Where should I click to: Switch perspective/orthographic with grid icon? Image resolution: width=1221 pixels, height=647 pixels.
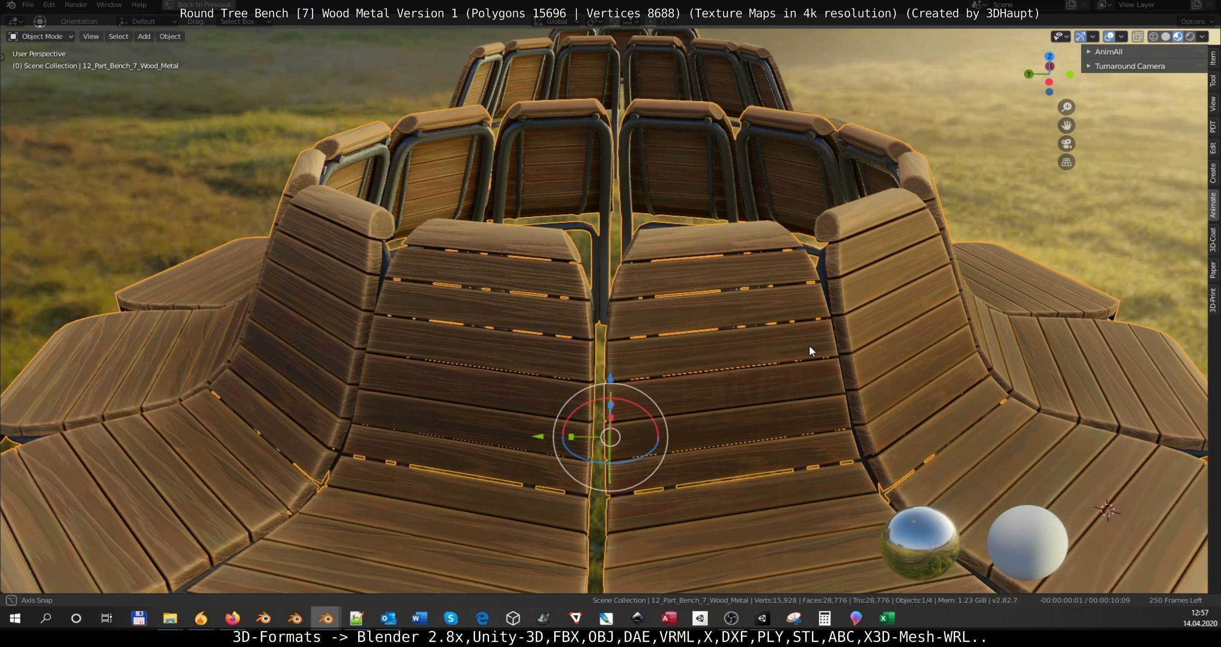pyautogui.click(x=1066, y=163)
